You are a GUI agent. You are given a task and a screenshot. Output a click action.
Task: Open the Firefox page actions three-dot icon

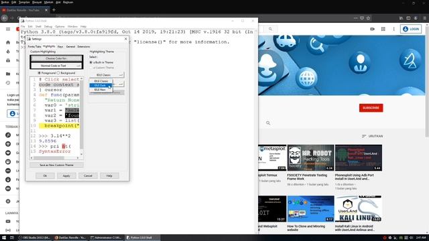355,18
